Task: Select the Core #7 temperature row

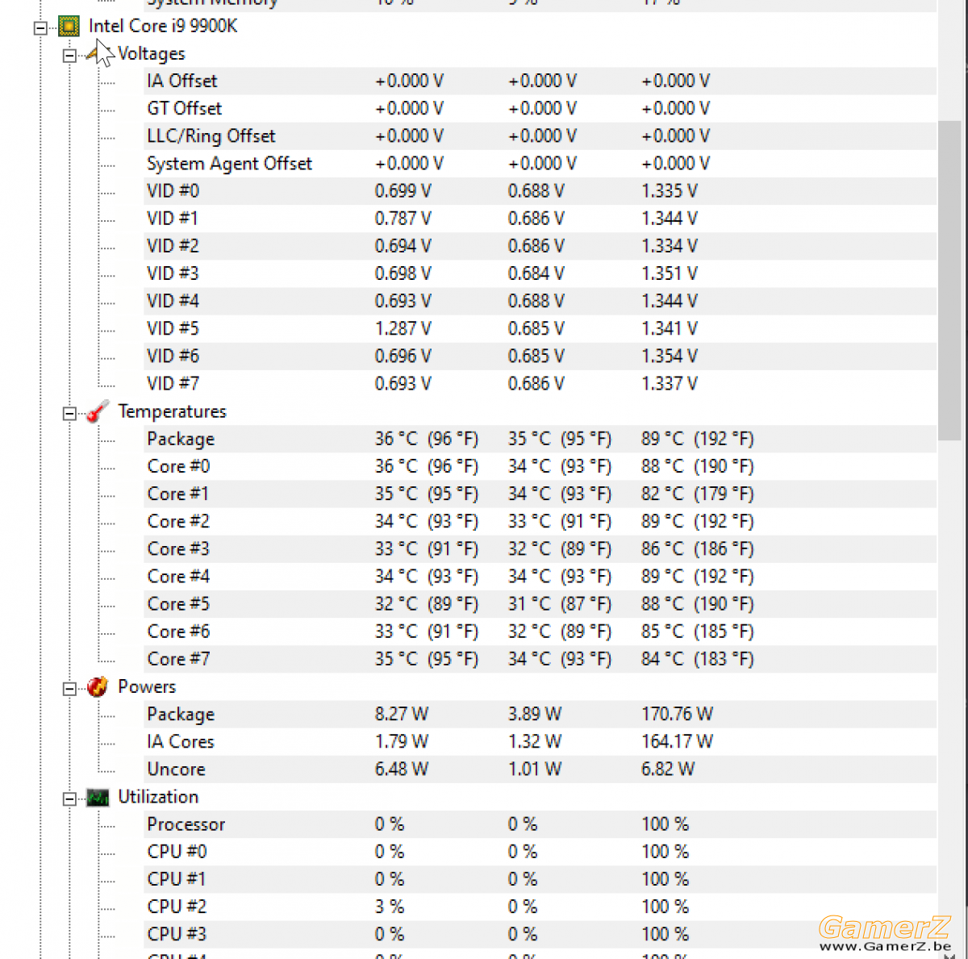Action: click(x=539, y=659)
